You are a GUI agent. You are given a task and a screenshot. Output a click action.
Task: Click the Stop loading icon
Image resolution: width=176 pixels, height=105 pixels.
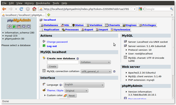28,9
